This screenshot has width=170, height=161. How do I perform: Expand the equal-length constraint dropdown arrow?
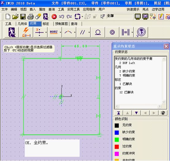pyautogui.click(x=132, y=32)
